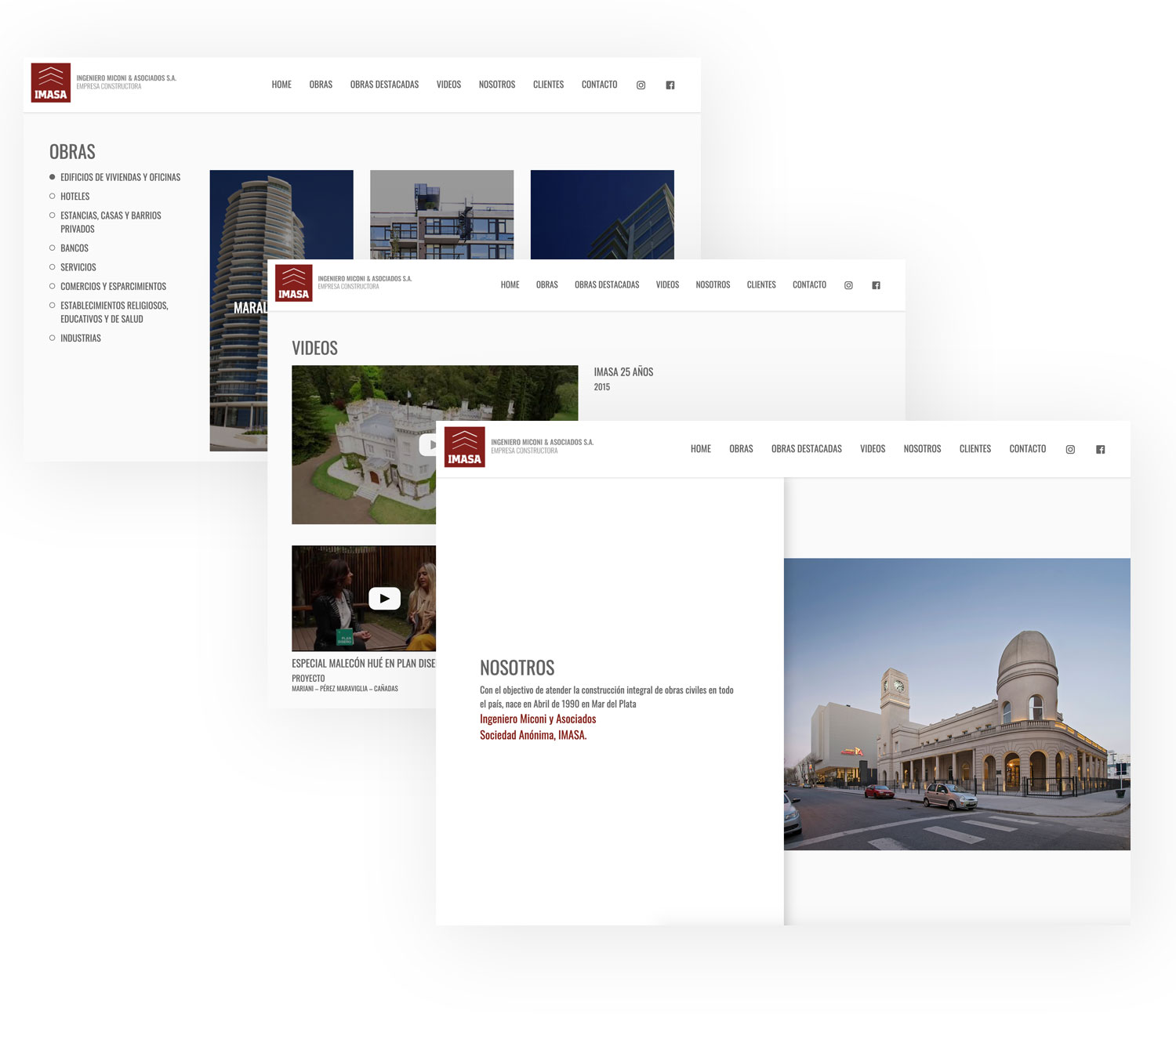The height and width of the screenshot is (1061, 1176).
Task: Open Instagram from the Videos page header
Action: (848, 285)
